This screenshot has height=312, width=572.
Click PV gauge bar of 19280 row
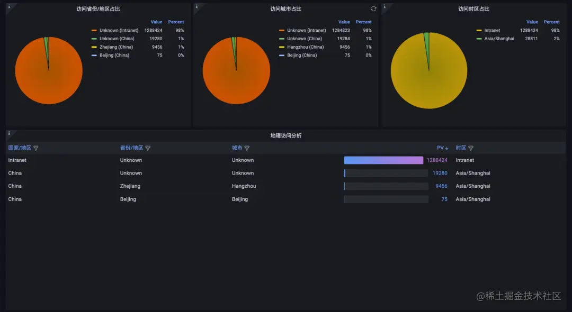tap(386, 173)
